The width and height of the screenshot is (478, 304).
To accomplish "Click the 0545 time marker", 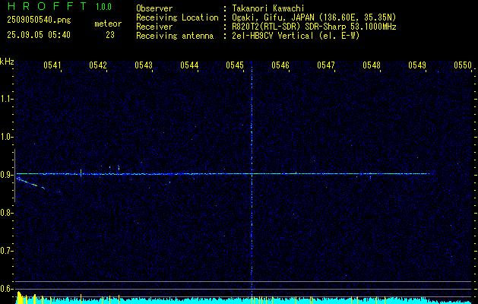I will [x=235, y=65].
